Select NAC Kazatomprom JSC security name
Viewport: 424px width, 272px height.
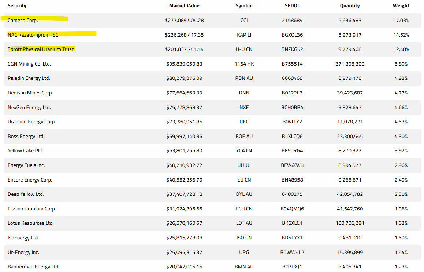click(x=33, y=35)
